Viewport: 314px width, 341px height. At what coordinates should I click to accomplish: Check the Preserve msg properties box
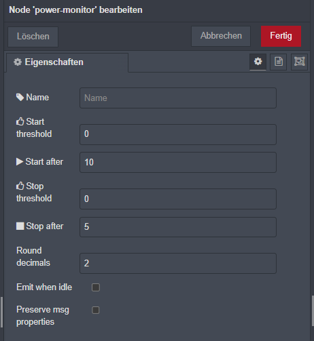point(96,310)
